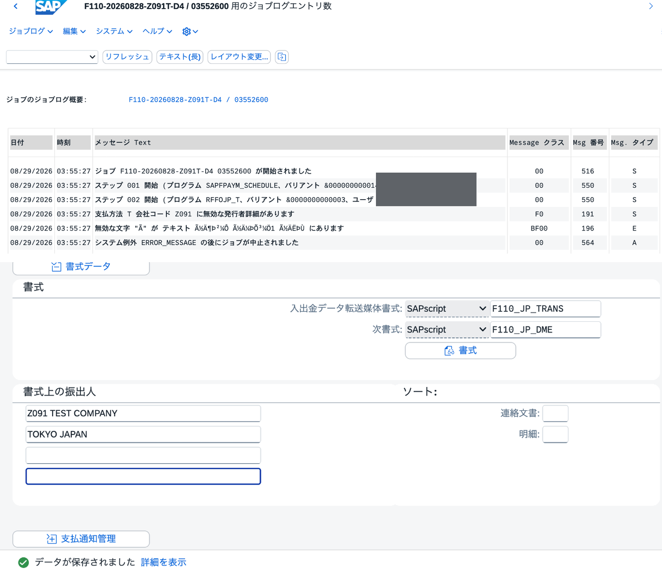The image size is (662, 573).
Task: Open the 次書式 SAPscript dropdown
Action: (x=446, y=329)
